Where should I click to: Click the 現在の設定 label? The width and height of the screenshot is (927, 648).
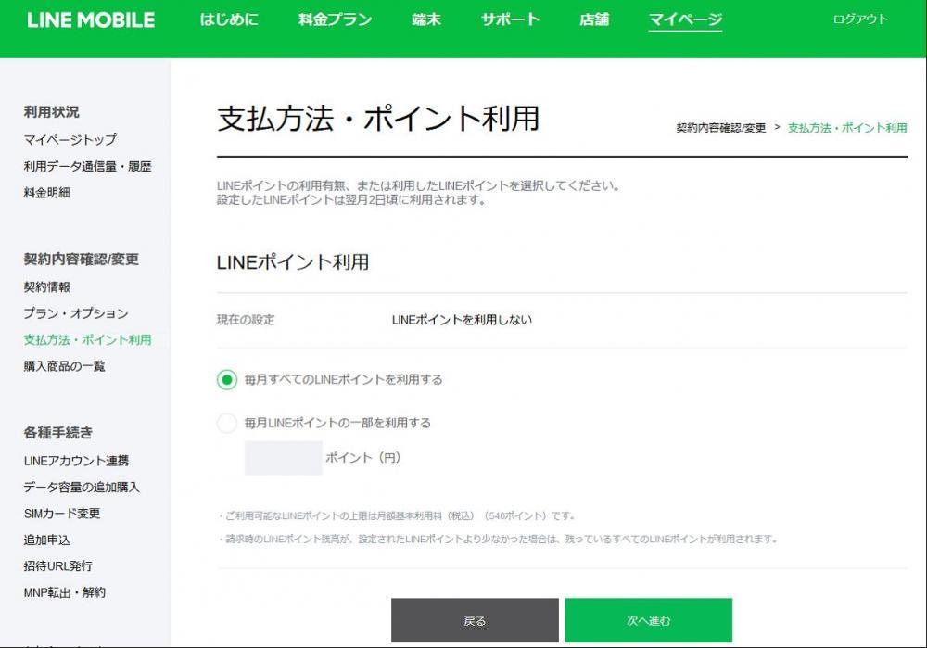(246, 320)
